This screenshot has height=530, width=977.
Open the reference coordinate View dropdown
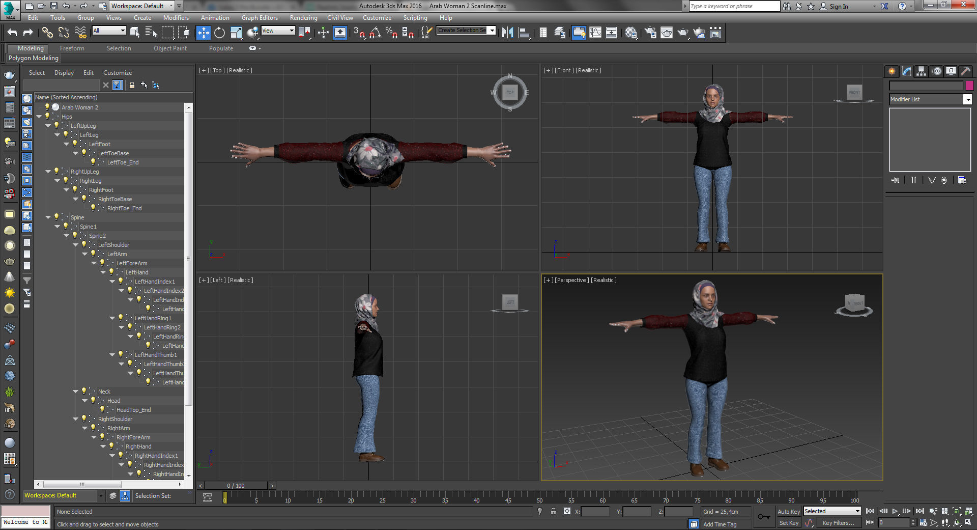pyautogui.click(x=278, y=31)
